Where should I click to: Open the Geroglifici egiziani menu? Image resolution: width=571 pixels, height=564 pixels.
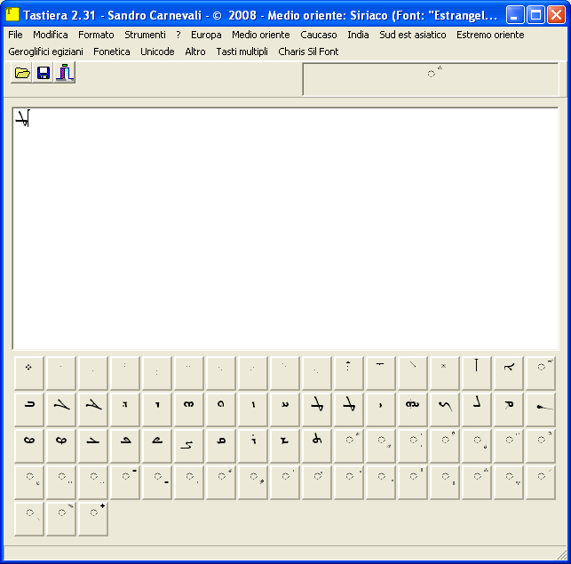[45, 52]
